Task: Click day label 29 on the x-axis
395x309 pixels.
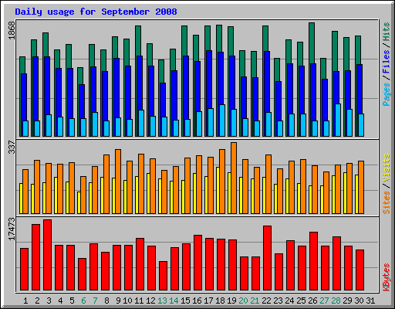Action: [x=347, y=301]
